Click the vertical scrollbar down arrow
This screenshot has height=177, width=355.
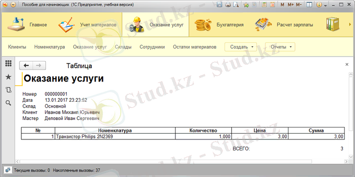[x=351, y=157]
